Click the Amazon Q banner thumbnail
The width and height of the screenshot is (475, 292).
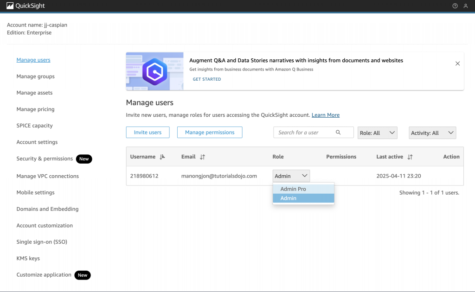coord(154,71)
